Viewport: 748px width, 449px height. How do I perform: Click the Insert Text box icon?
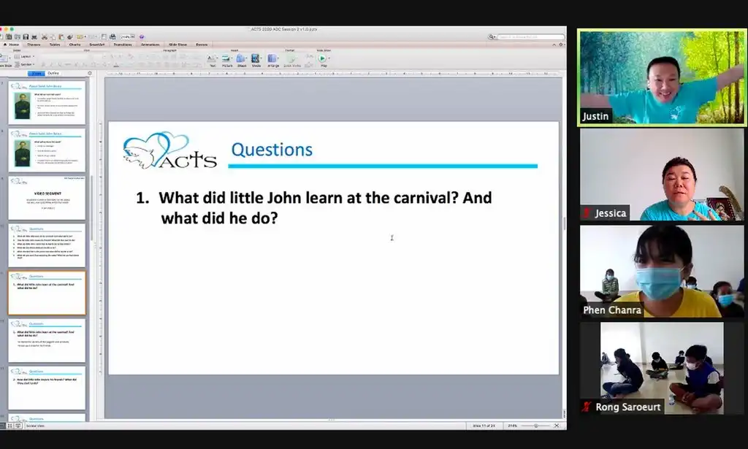(x=211, y=58)
